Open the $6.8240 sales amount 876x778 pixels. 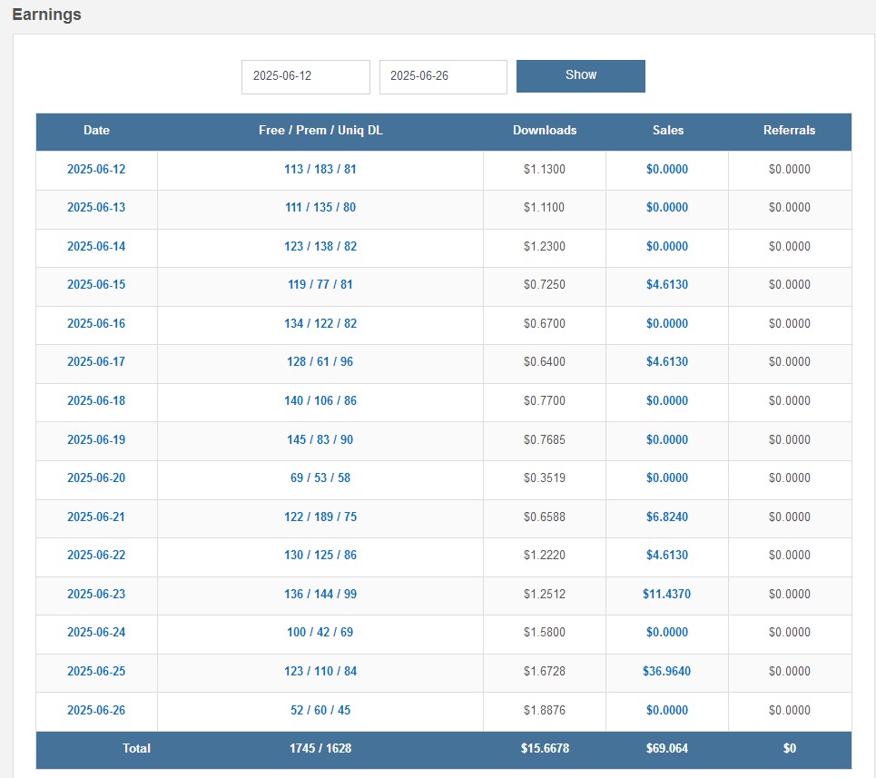(667, 517)
